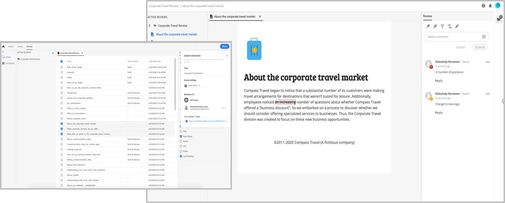The image size is (505, 203).
Task: Enable the Folder column checkbox
Action: coord(181,151)
